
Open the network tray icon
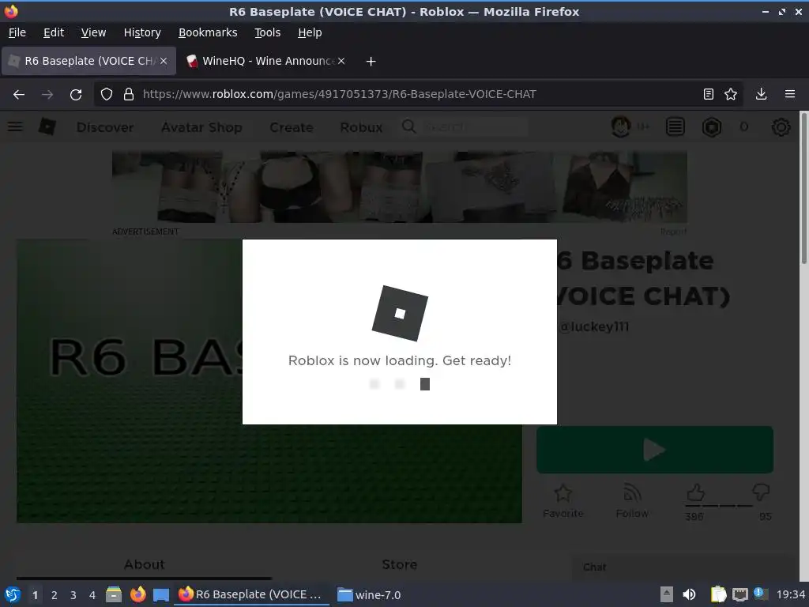[739, 594]
